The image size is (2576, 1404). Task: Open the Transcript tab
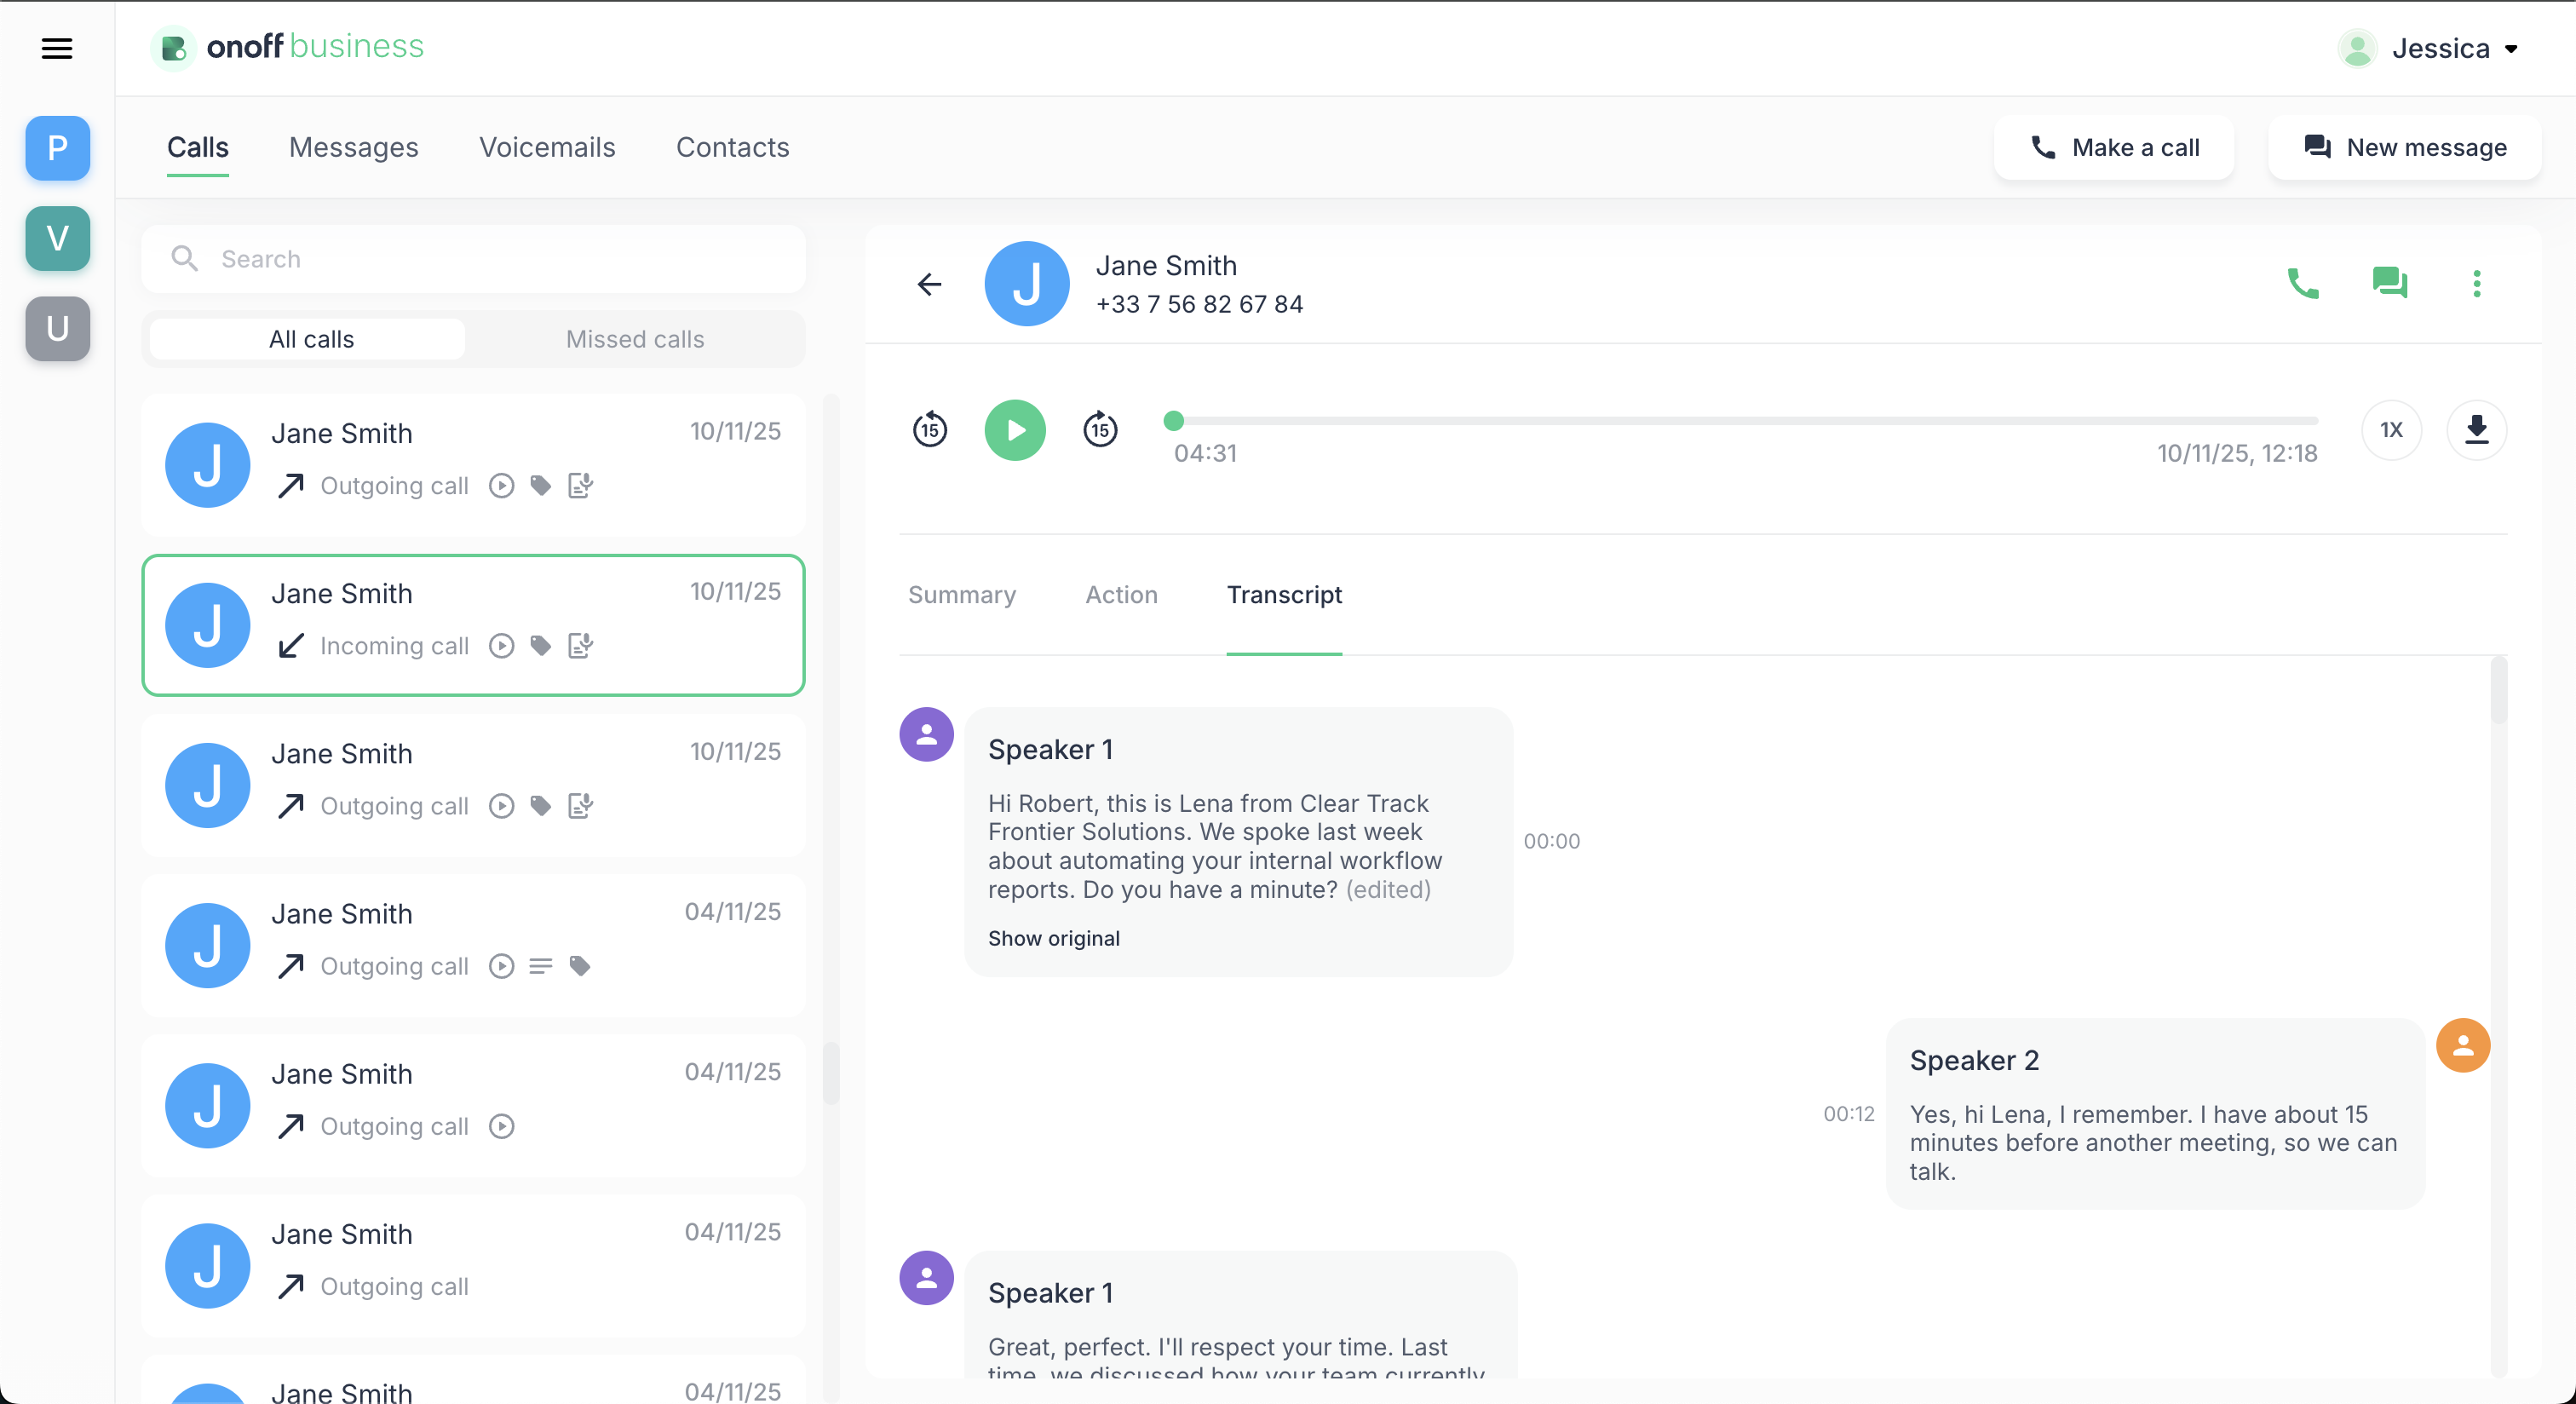[1284, 595]
